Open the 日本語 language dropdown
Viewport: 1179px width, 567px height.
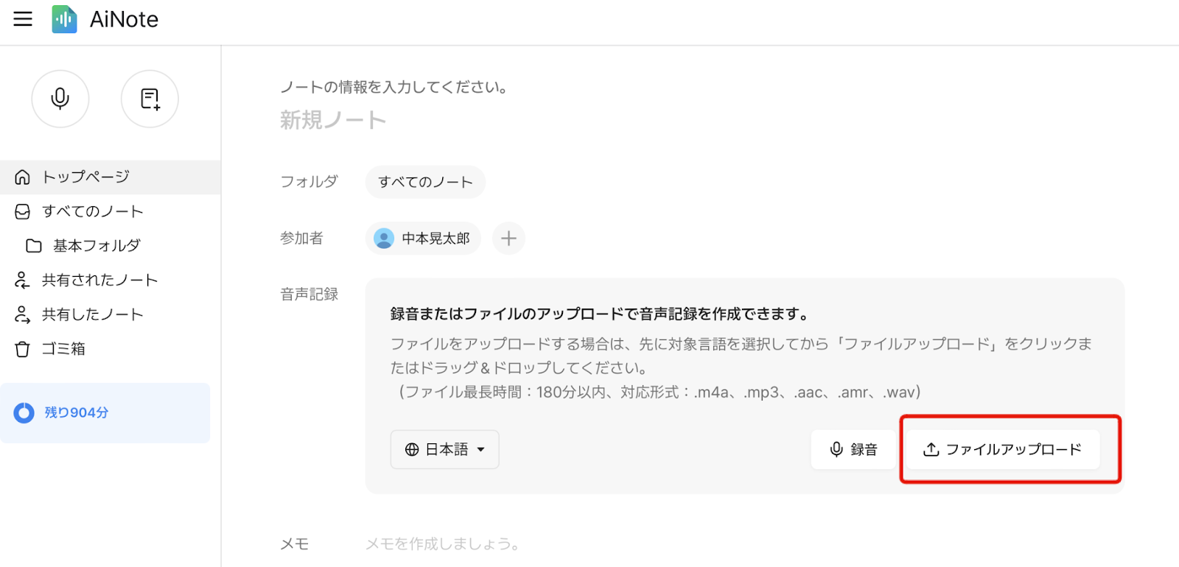tap(445, 450)
